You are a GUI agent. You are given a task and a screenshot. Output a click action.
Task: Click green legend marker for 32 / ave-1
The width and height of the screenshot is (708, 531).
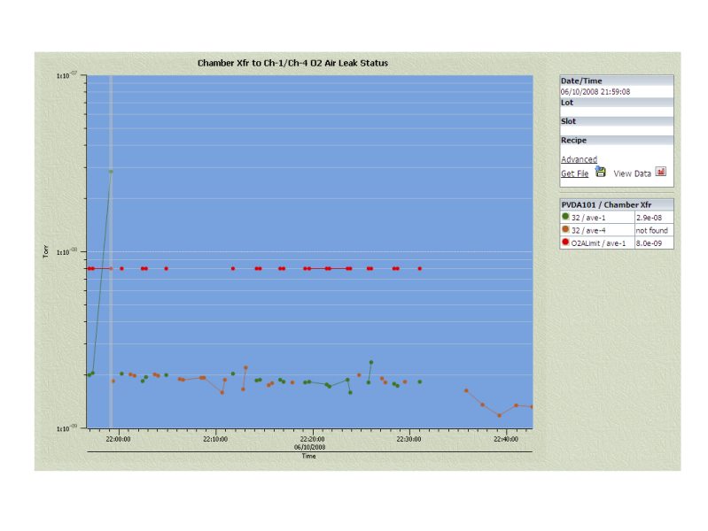click(x=565, y=217)
